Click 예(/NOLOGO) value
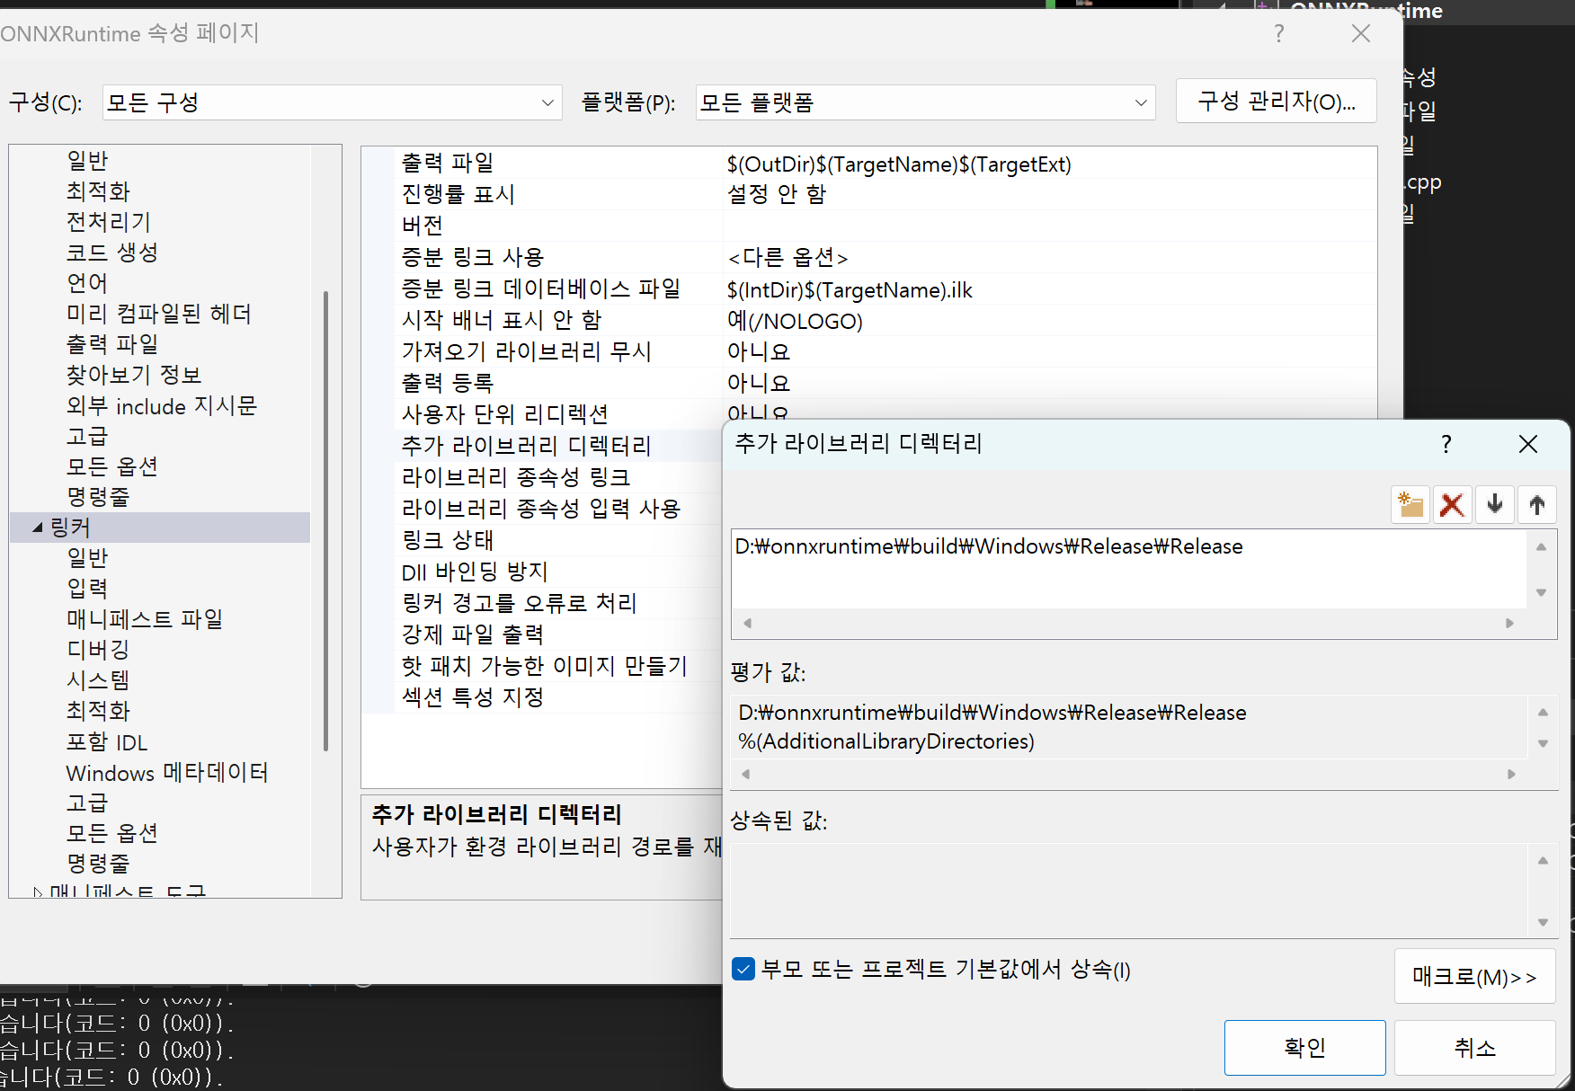1575x1091 pixels. coord(795,321)
